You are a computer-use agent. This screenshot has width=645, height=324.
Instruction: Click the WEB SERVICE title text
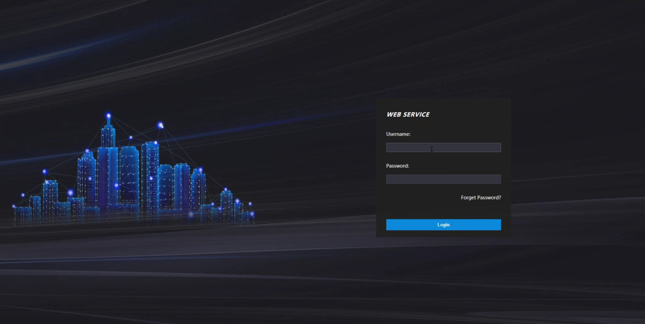point(408,114)
